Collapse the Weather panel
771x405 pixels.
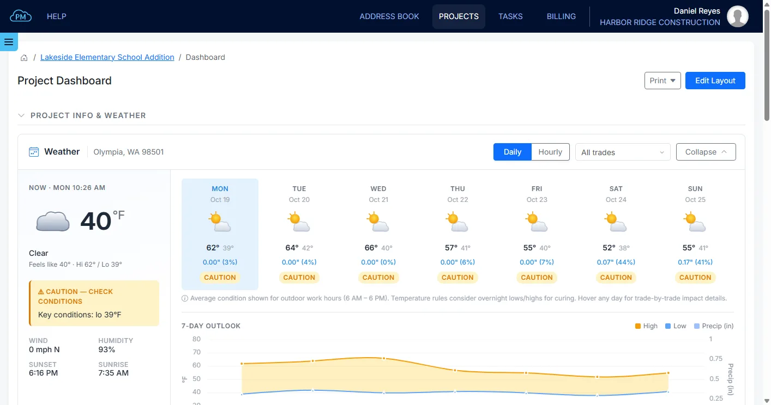(706, 152)
